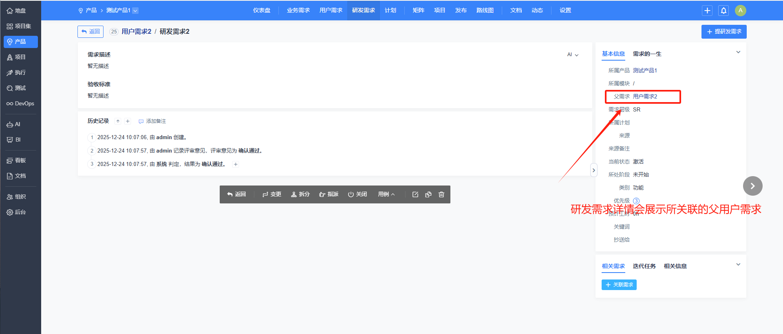Click 返回 in the bottom action toolbar
The width and height of the screenshot is (783, 334).
[236, 194]
